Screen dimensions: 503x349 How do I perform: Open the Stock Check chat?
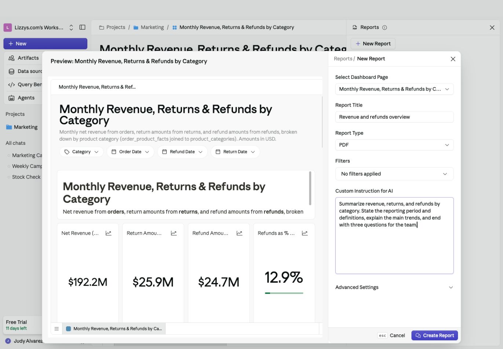tap(26, 177)
